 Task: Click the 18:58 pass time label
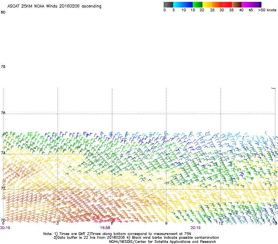coord(105,228)
